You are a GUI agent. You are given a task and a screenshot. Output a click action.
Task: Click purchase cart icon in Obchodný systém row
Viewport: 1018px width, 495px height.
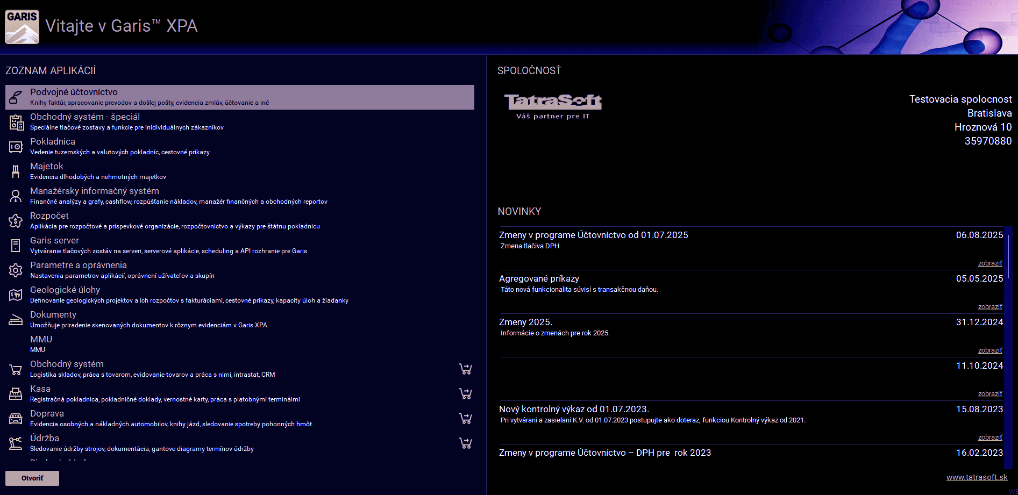click(465, 369)
